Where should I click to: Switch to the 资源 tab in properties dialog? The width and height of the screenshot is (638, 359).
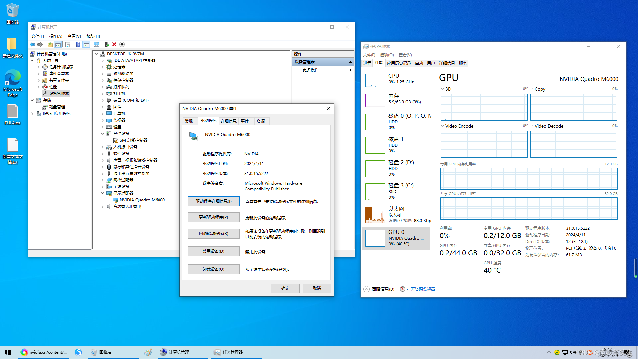261,121
